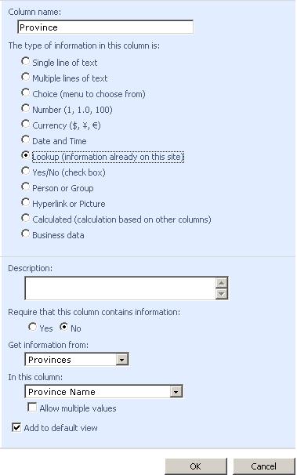
Task: Click inside the Description text area
Action: point(120,288)
